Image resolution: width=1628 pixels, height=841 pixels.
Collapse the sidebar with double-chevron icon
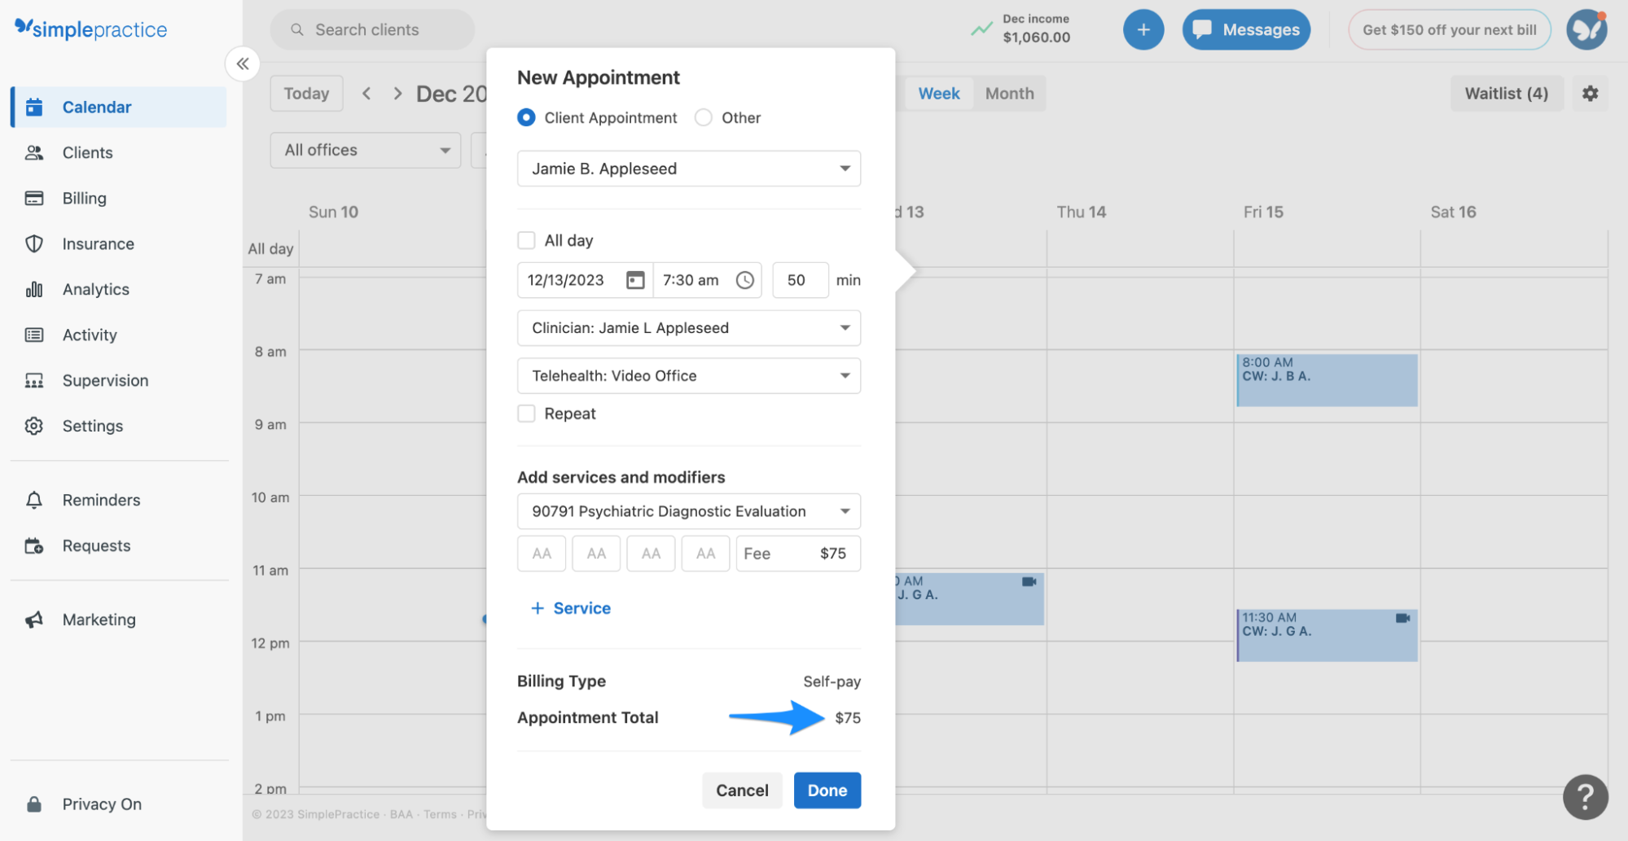[x=243, y=64]
